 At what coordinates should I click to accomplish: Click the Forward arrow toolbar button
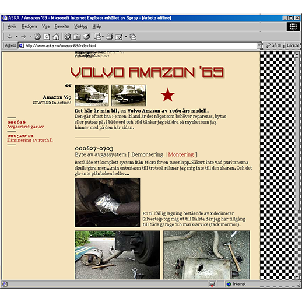(24, 37)
